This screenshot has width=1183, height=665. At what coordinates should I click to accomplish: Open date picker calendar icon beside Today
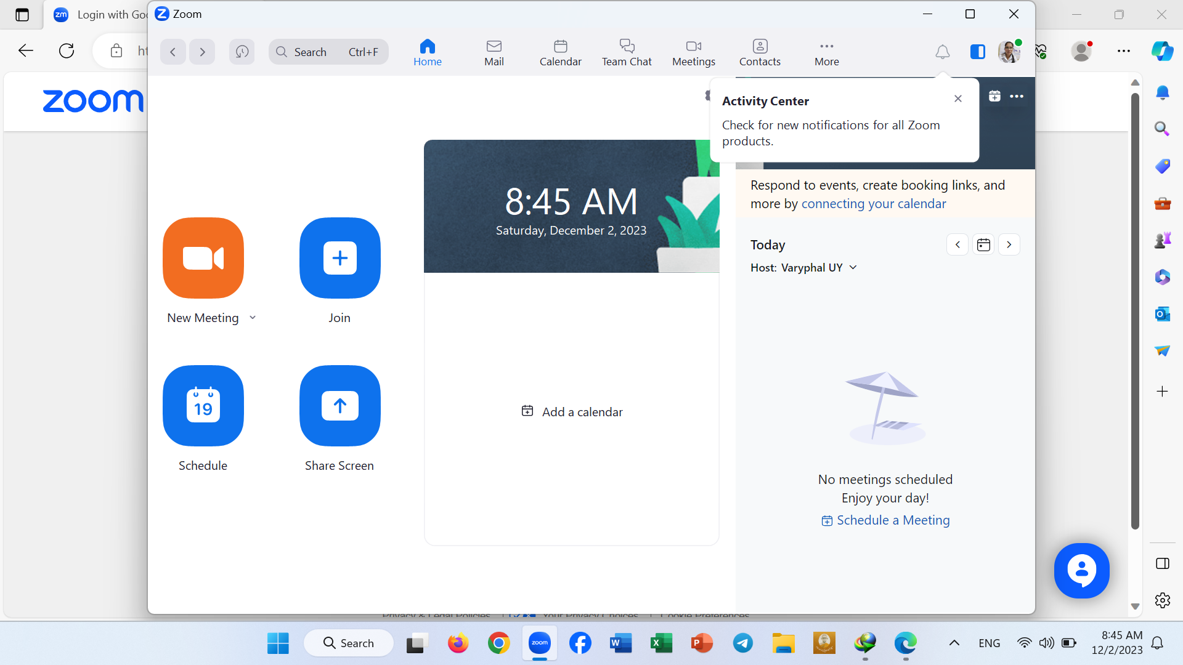tap(983, 244)
